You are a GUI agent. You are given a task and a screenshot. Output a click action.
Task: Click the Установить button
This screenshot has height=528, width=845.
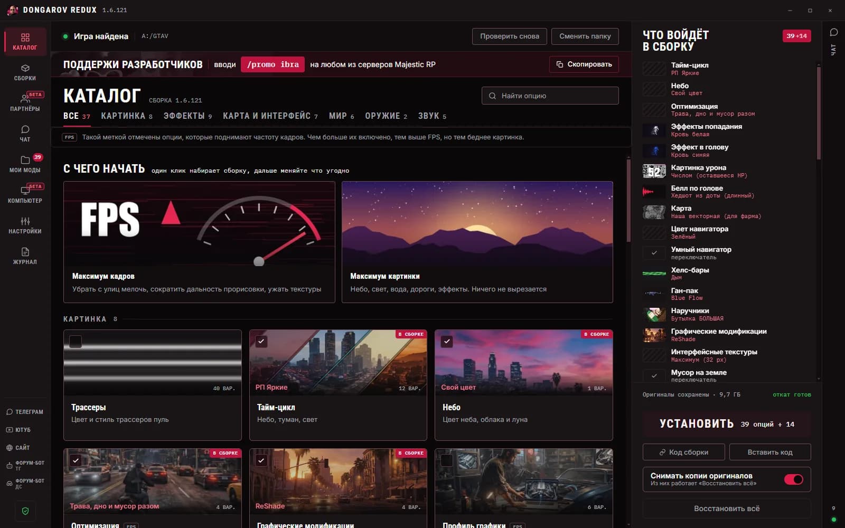tap(727, 424)
